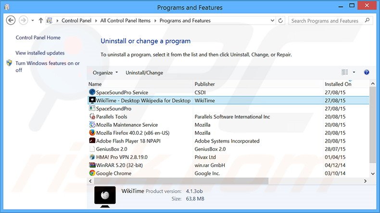Click the horizontal scrollbar left arrow
380x213 pixels.
click(x=90, y=181)
